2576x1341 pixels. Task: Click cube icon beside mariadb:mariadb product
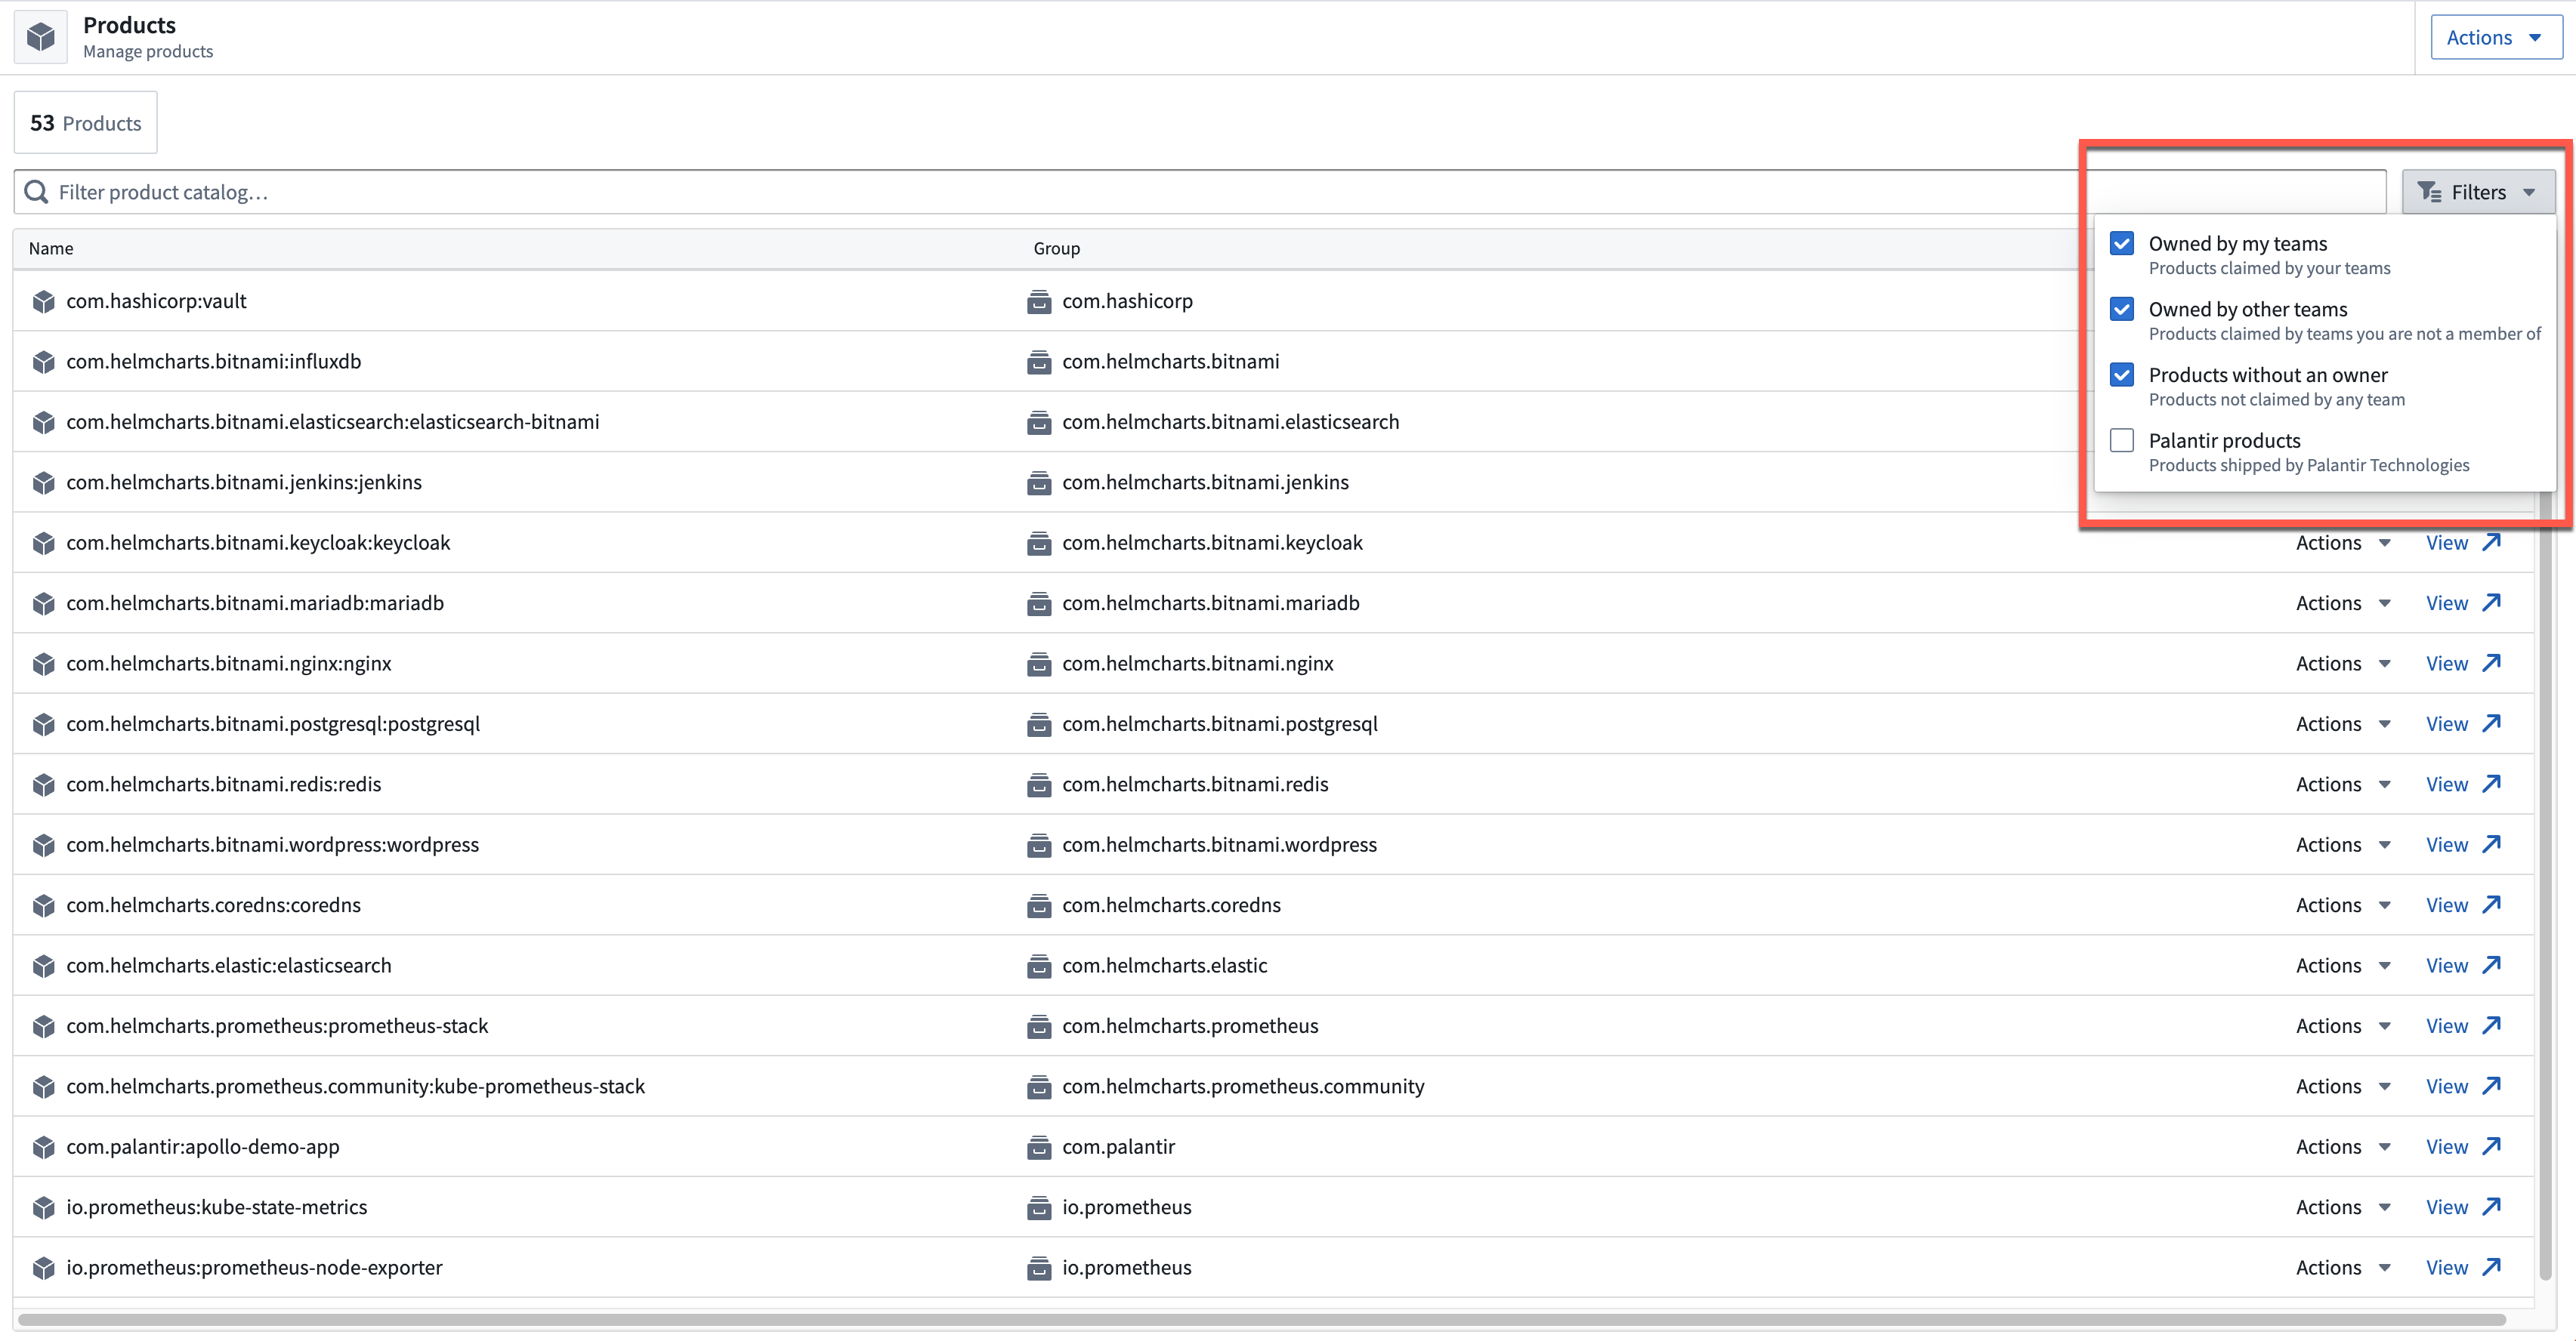(43, 603)
